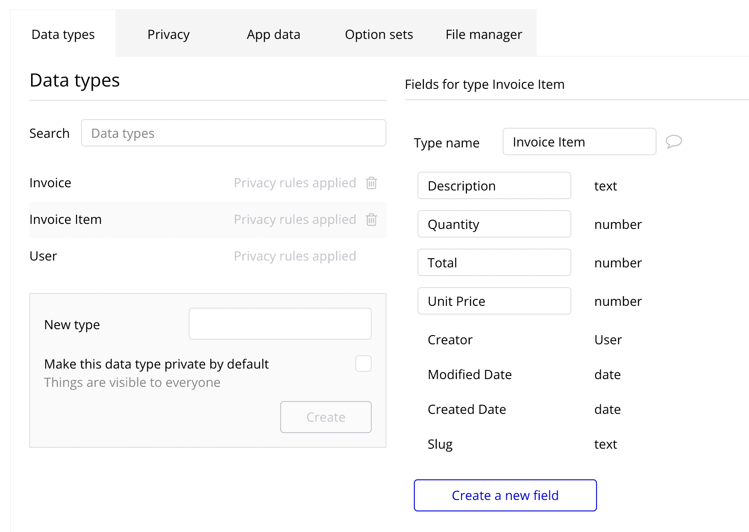Open the comment bubble beside Type name
The image size is (749, 532).
[673, 142]
